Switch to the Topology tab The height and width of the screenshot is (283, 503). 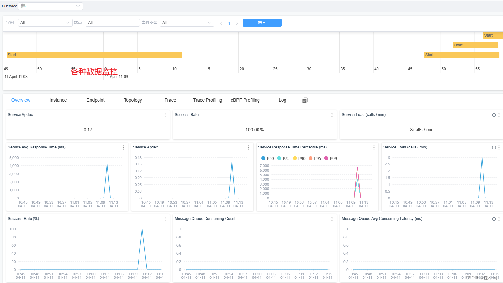133,100
